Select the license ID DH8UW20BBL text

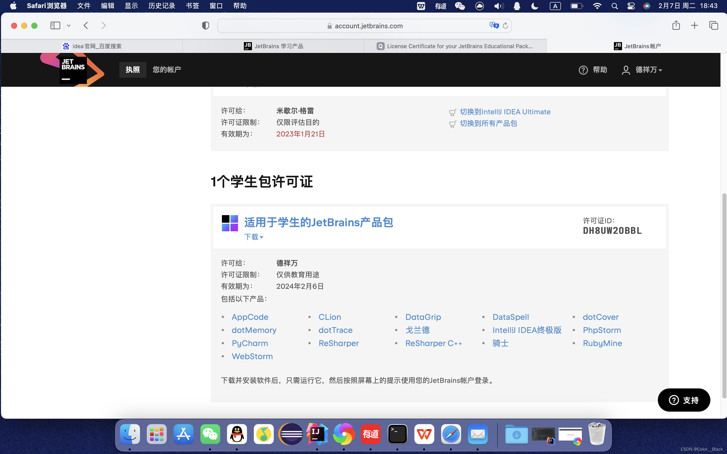pyautogui.click(x=612, y=231)
